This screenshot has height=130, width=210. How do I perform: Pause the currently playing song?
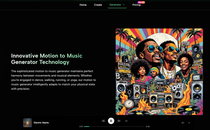(111, 121)
